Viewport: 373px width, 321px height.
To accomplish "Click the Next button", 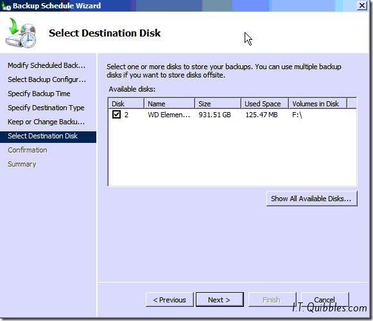I will click(x=220, y=300).
